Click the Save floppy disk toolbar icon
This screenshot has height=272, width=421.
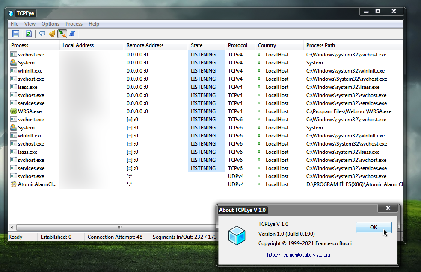(x=16, y=34)
